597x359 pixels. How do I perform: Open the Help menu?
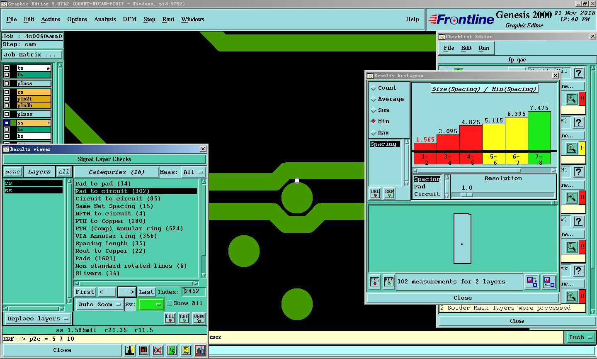[413, 20]
